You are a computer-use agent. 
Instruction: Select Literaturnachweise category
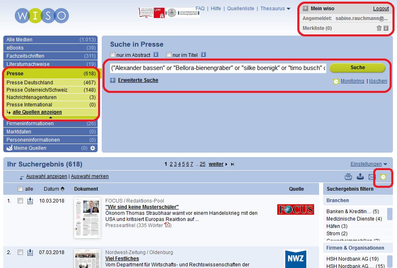(50, 64)
